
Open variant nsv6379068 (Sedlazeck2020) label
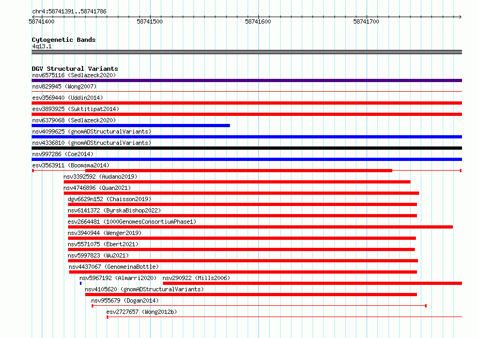pyautogui.click(x=74, y=120)
